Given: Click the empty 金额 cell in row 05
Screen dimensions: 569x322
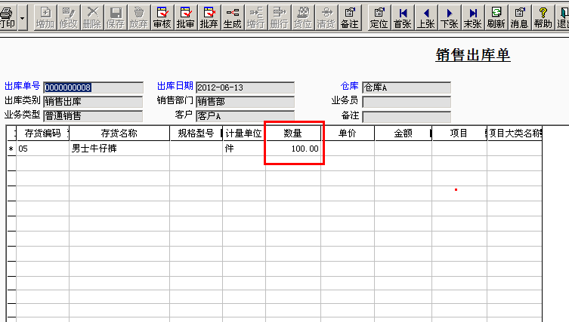Looking at the screenshot, I should tap(403, 149).
